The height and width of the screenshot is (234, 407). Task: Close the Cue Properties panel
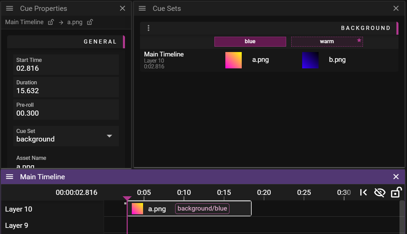coord(123,8)
